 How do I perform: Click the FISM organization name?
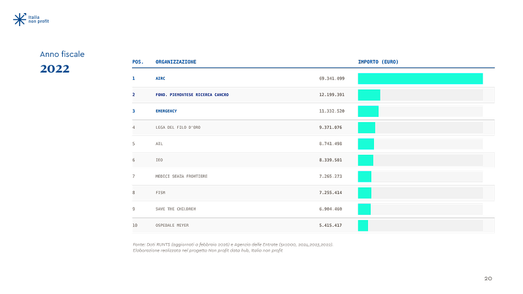point(160,193)
